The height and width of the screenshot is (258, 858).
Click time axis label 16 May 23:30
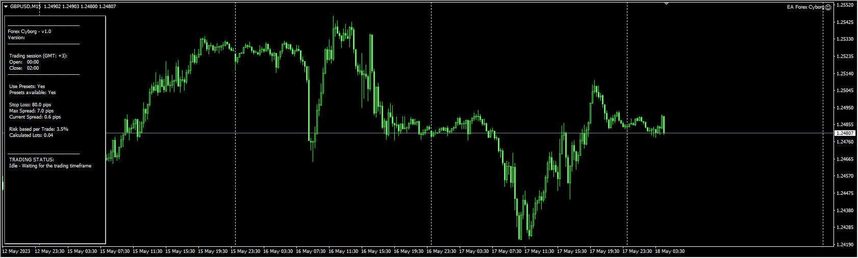click(x=441, y=251)
